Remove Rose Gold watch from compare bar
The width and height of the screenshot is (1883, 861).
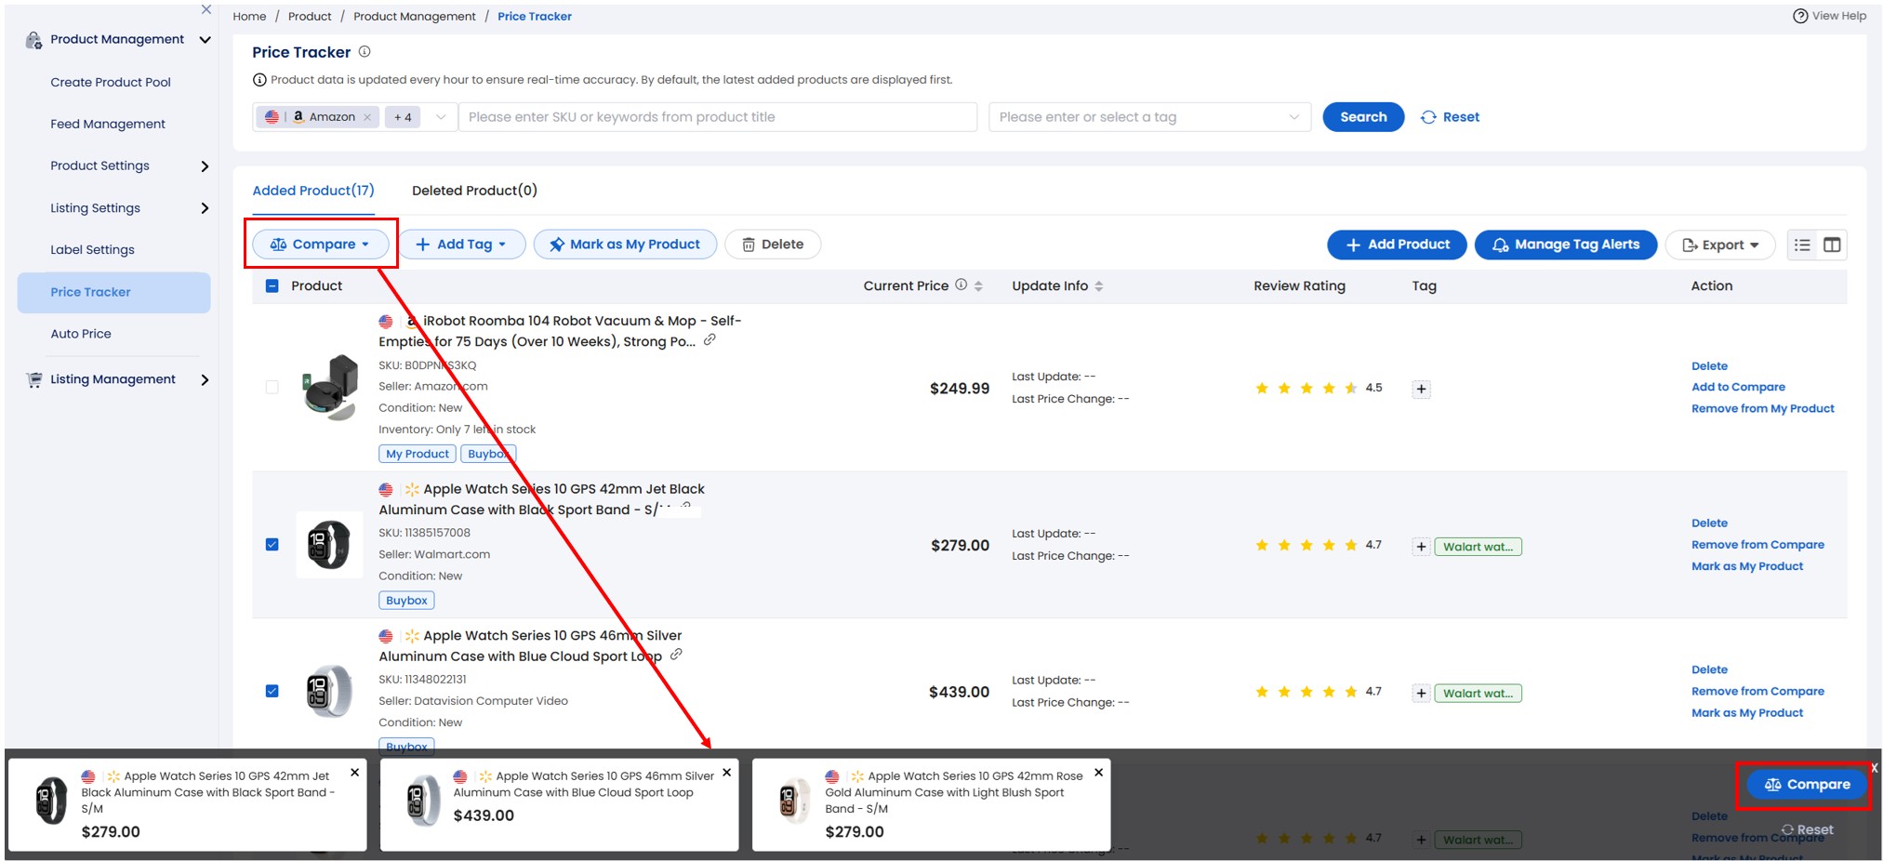(x=1098, y=773)
